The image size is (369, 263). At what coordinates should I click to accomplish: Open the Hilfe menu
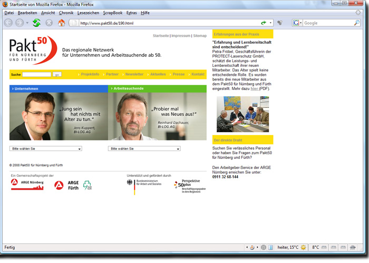pyautogui.click(x=145, y=13)
